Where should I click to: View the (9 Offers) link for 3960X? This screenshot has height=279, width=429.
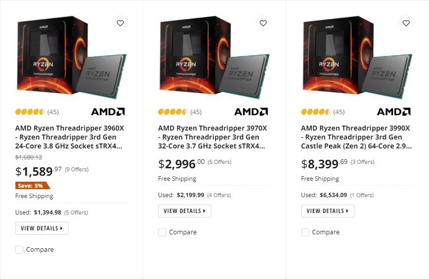coord(77,169)
